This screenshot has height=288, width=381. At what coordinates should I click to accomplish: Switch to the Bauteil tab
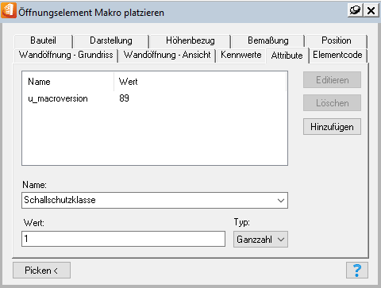click(x=43, y=40)
